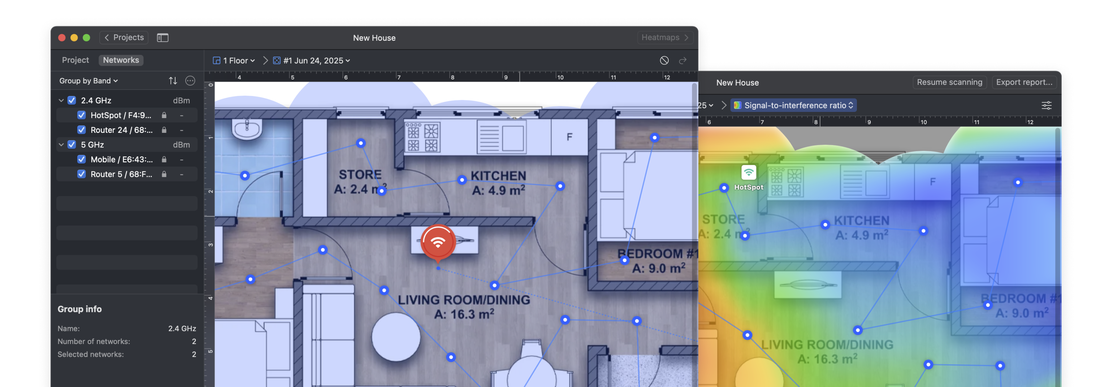Toggle the sidebar panel icon
1105x387 pixels.
tap(162, 38)
